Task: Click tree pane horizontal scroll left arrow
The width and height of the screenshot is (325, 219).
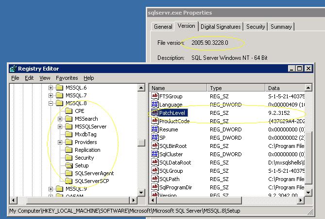Action: 13,201
